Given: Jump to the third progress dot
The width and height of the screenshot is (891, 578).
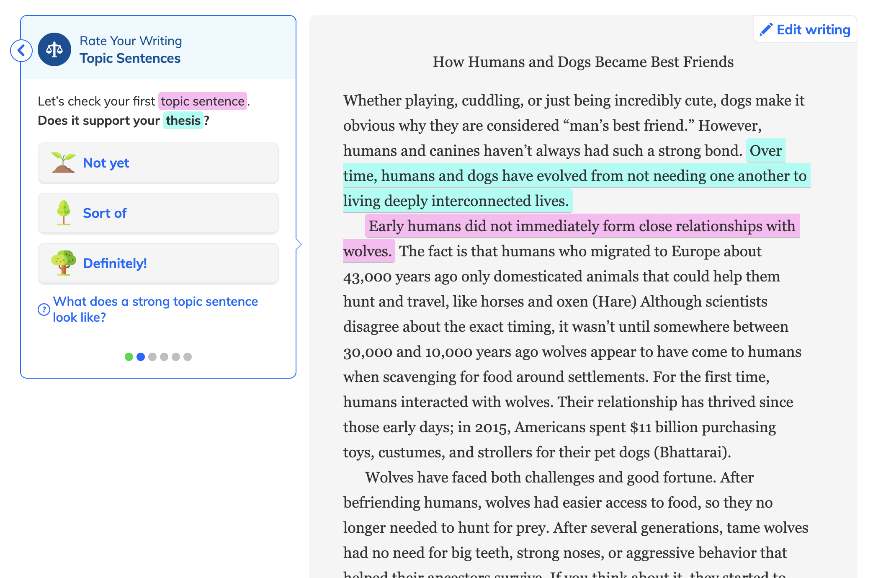Looking at the screenshot, I should click(x=152, y=357).
